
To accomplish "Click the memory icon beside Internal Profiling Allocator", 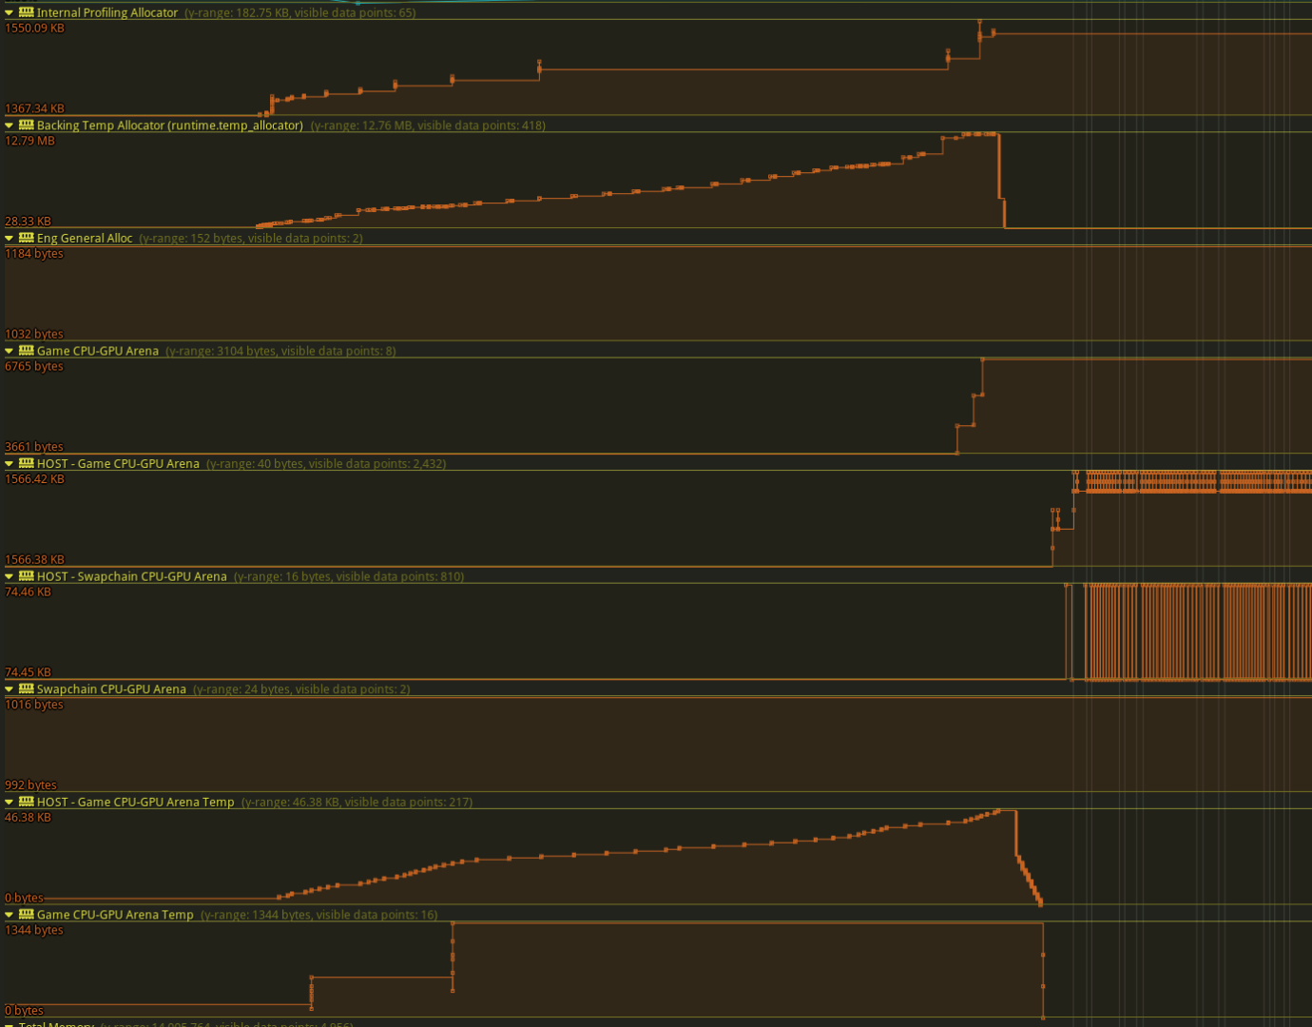I will click(x=26, y=12).
